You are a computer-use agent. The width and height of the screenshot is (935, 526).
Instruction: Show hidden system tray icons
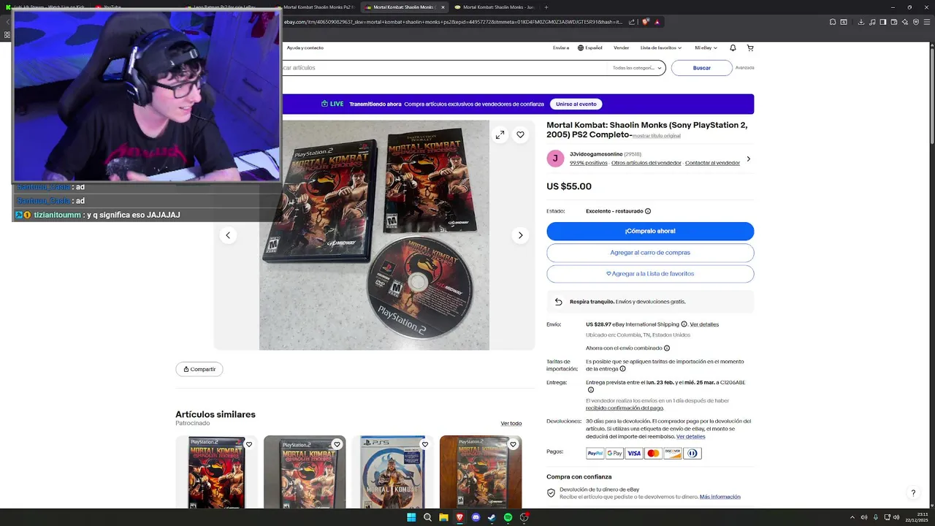coord(852,517)
